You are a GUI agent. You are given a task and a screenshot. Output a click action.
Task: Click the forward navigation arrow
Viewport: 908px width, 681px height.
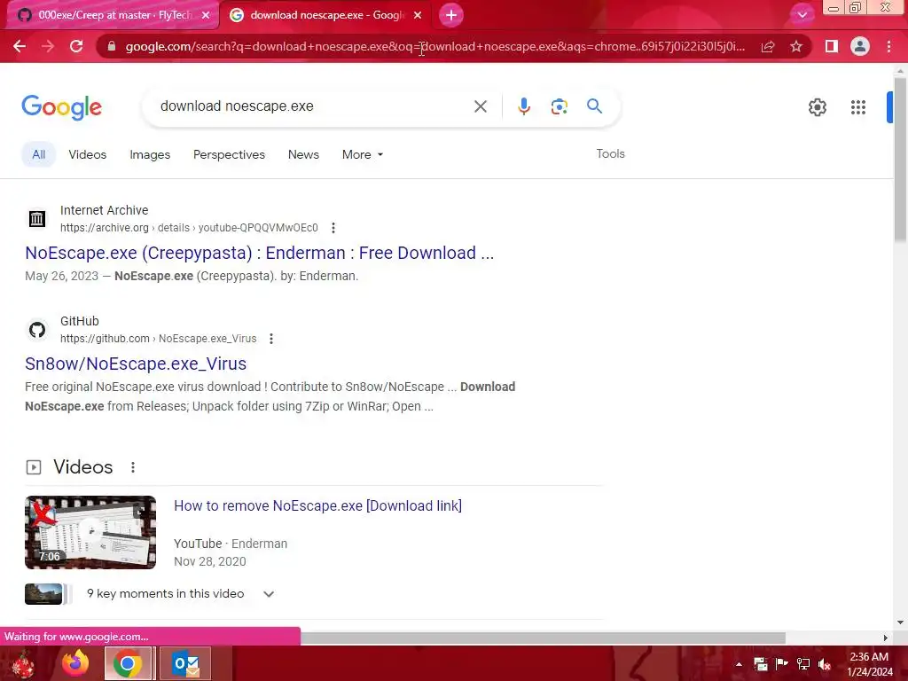pyautogui.click(x=48, y=46)
